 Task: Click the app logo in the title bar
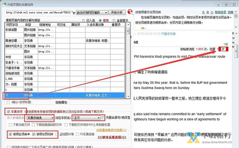click(4, 4)
